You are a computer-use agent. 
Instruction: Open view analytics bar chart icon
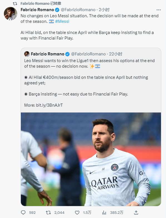pos(104,212)
